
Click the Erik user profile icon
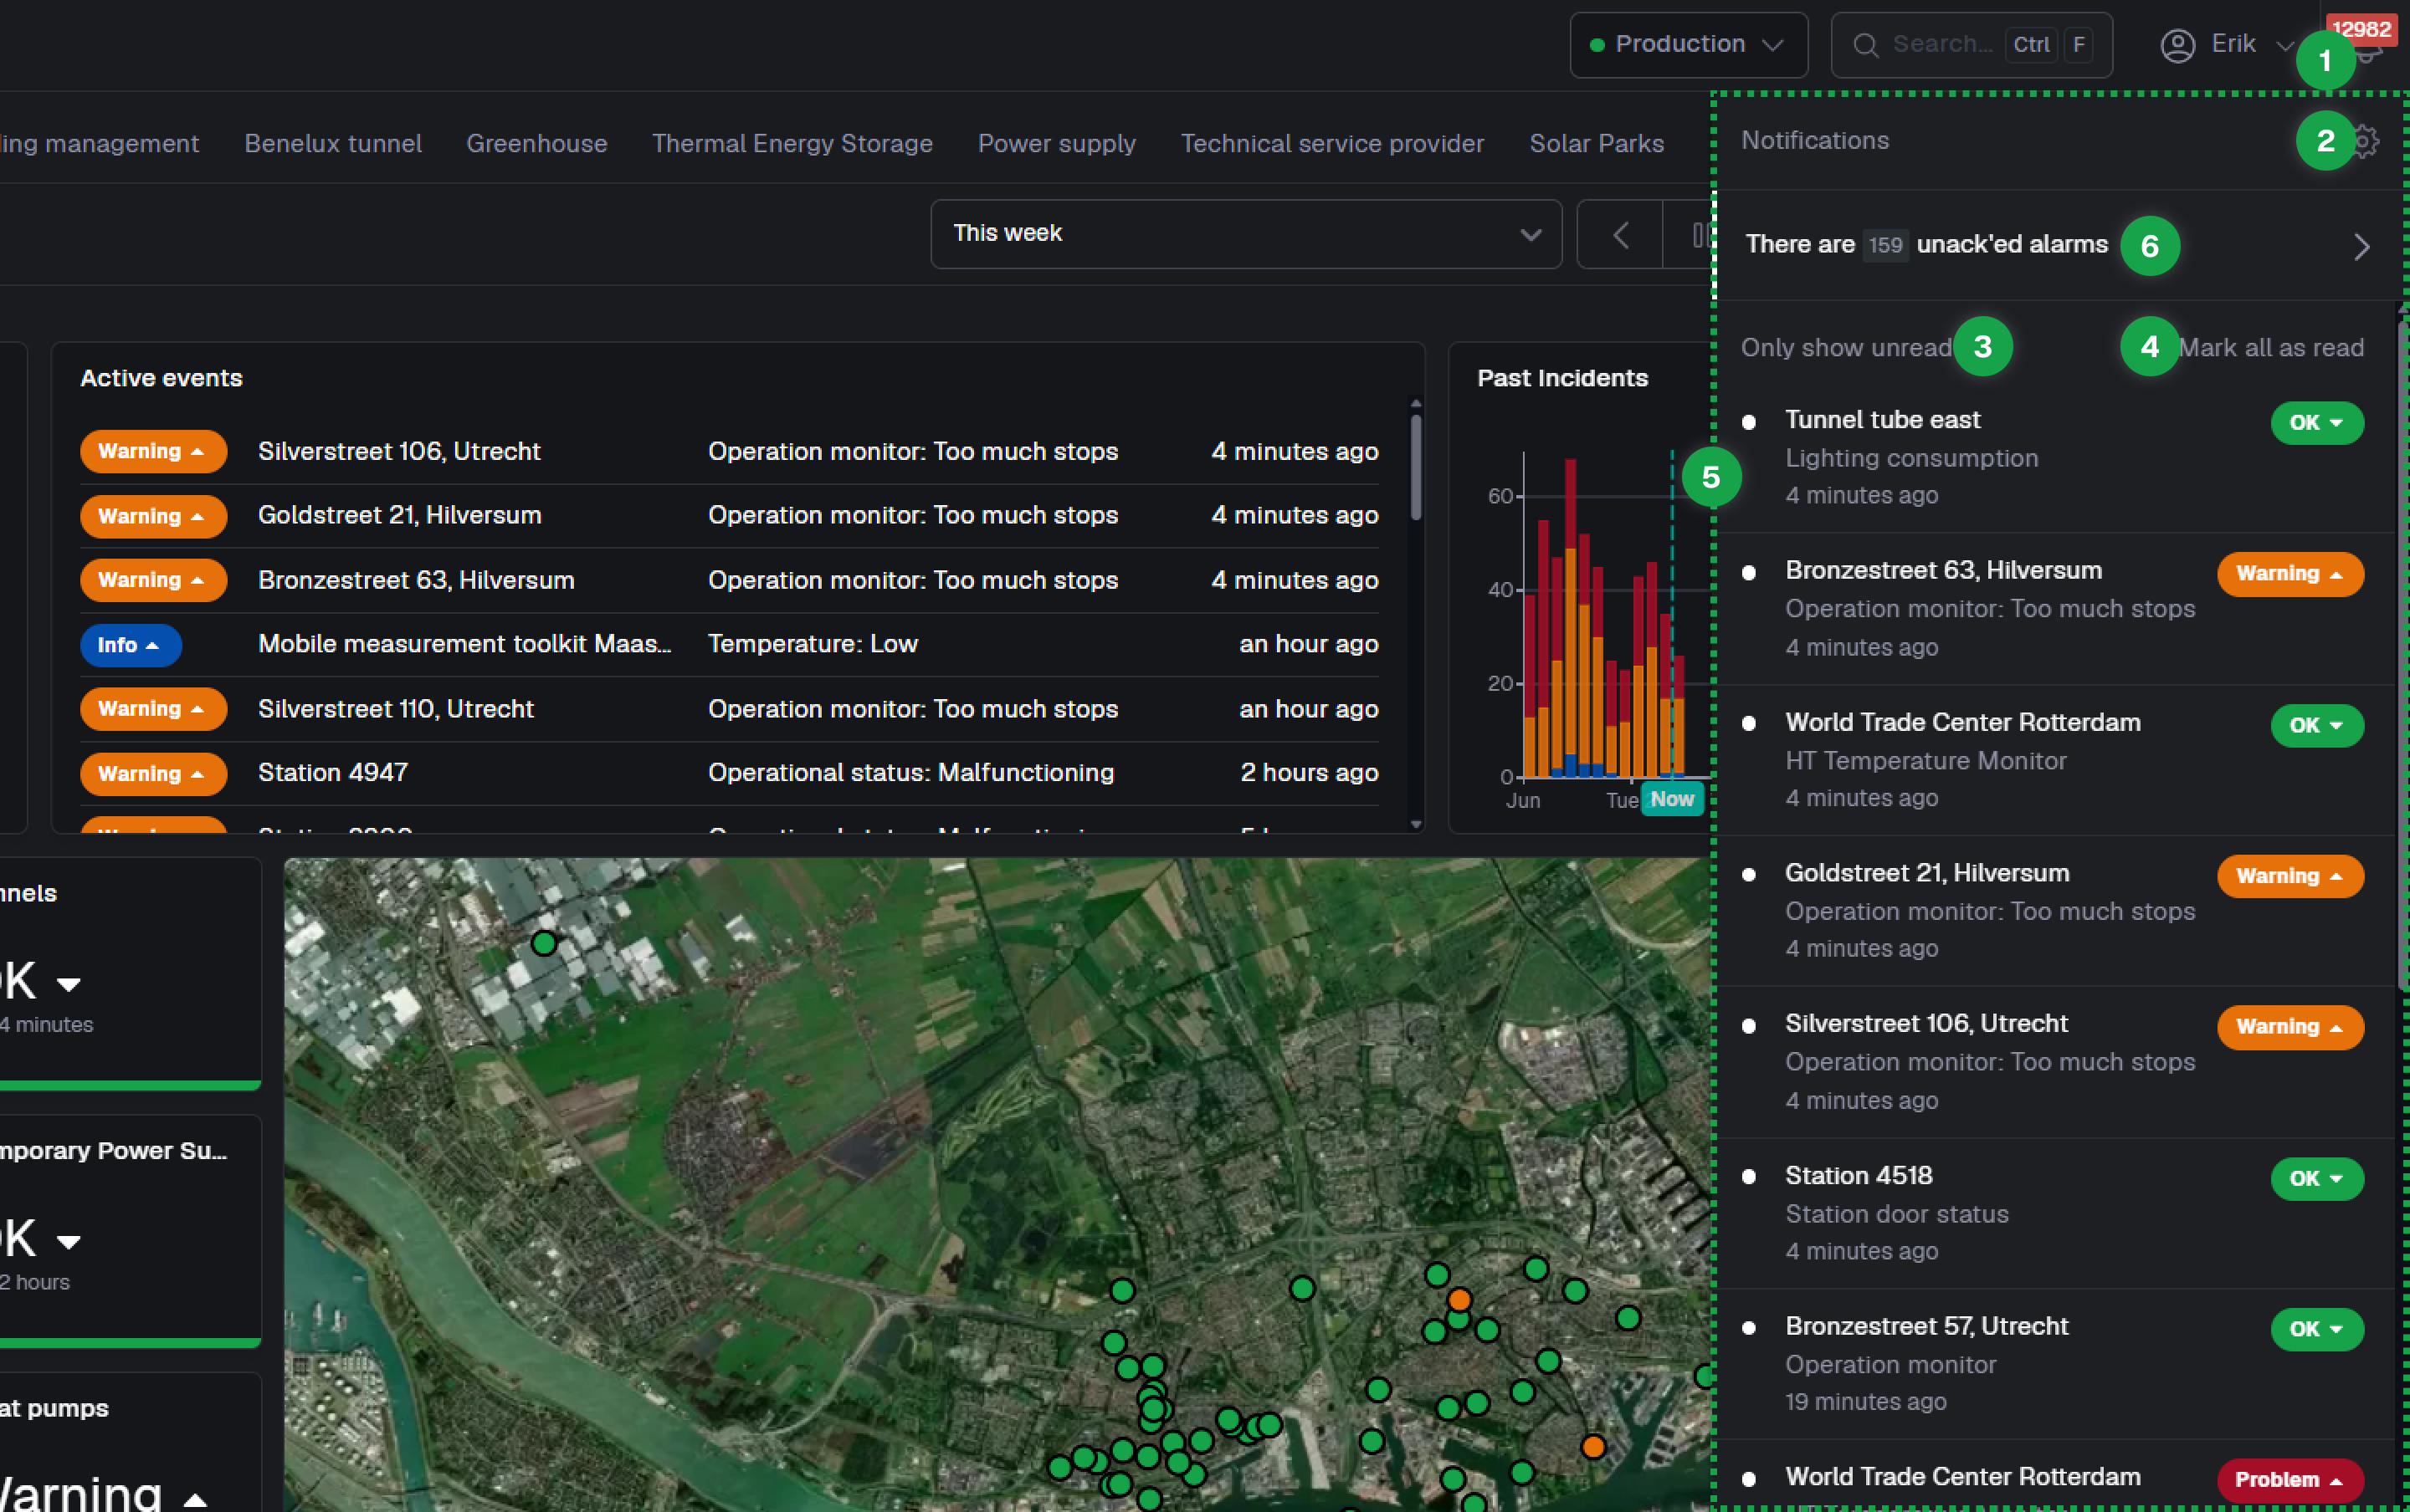(x=2178, y=45)
